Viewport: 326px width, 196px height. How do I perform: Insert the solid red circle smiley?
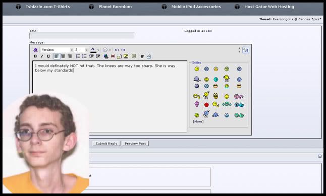pyautogui.click(x=206, y=105)
